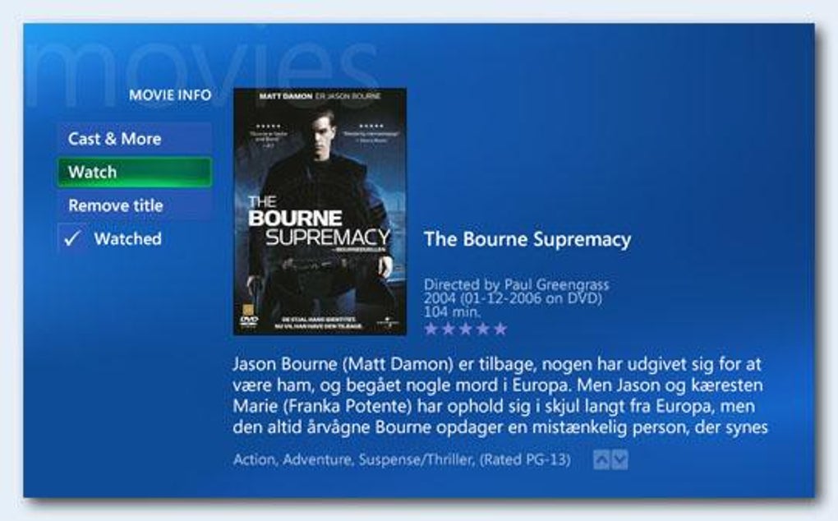Set rating with the third star
This screenshot has width=838, height=521.
[x=466, y=329]
